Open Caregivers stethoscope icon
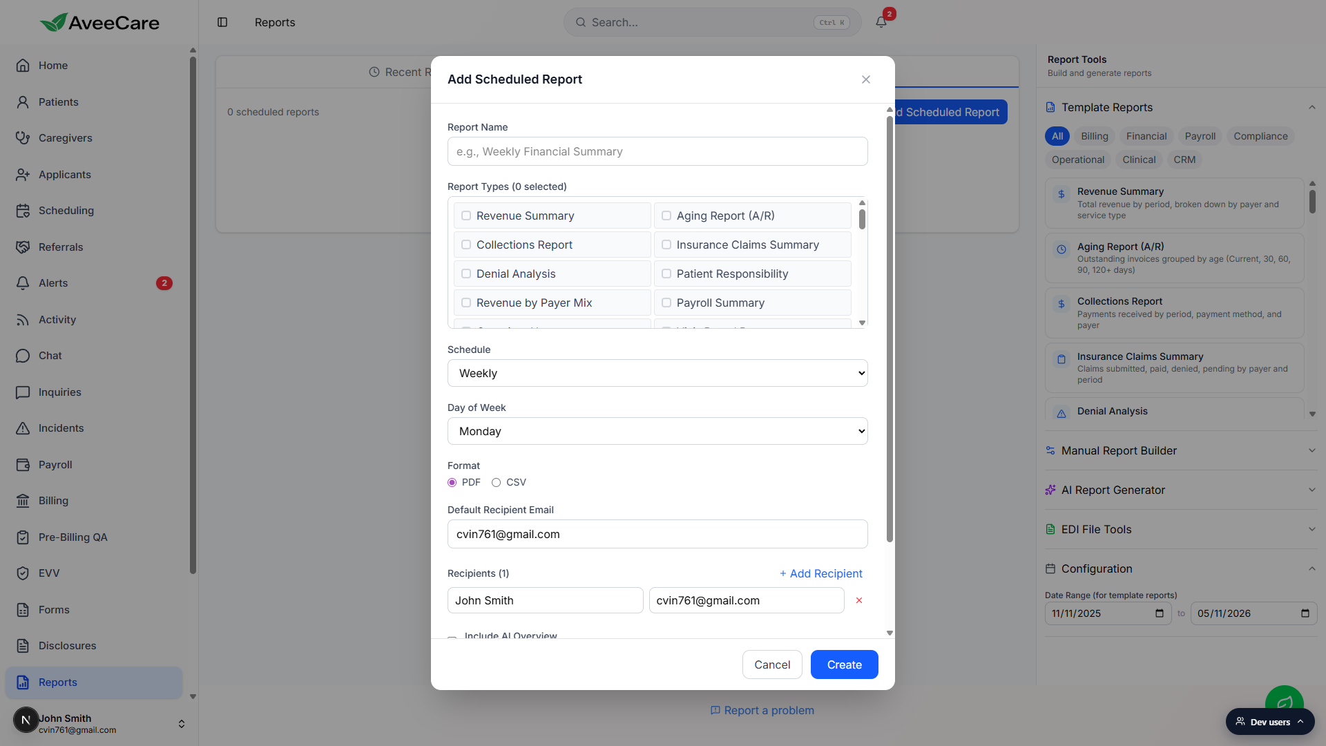 [x=23, y=138]
